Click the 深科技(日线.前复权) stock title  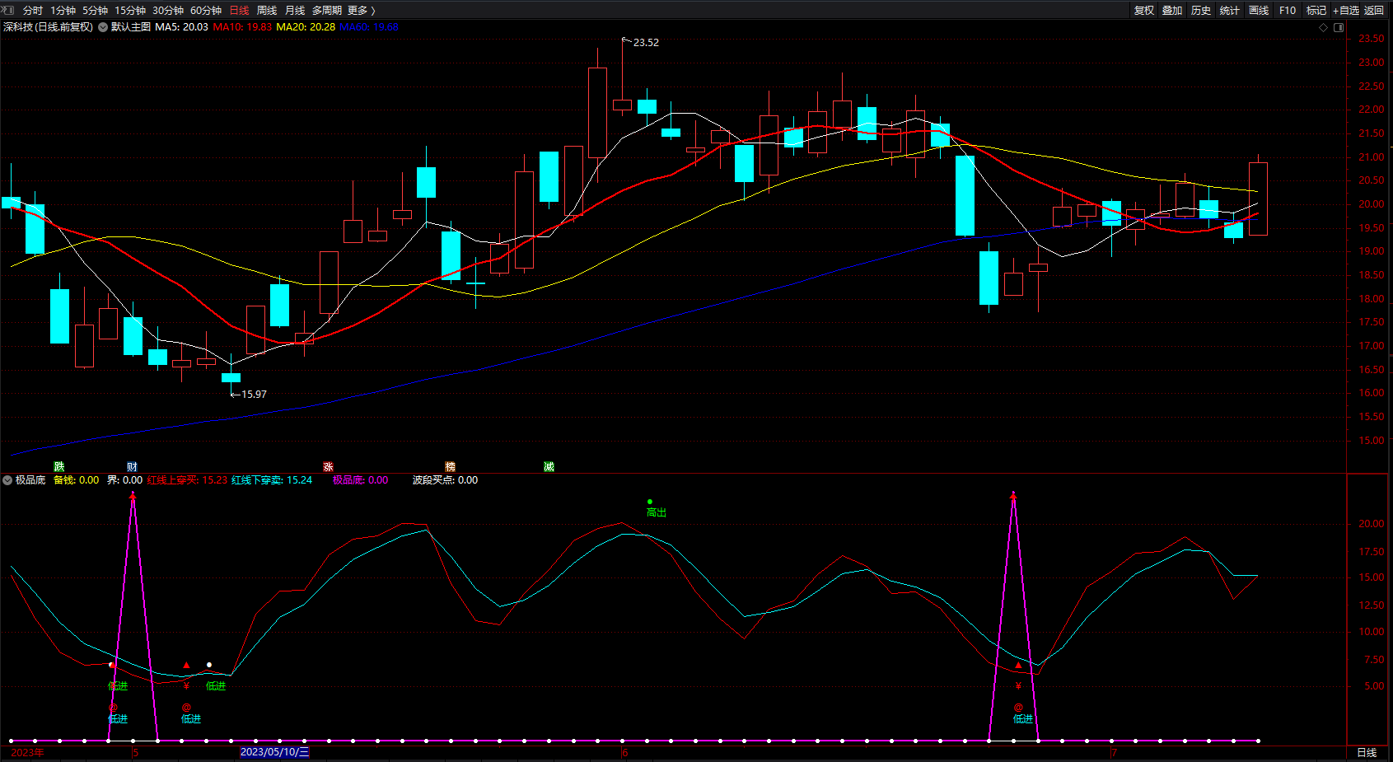[x=48, y=27]
